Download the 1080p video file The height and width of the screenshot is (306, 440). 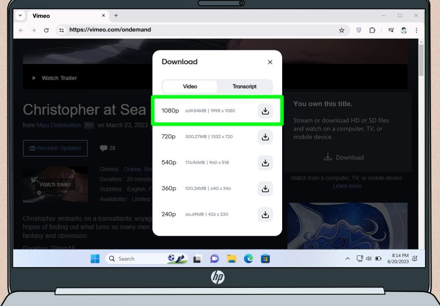click(265, 111)
